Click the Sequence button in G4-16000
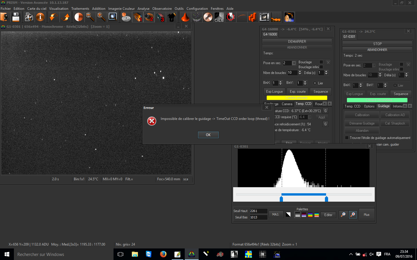Viewport: 417px width, 260px height. point(321,92)
